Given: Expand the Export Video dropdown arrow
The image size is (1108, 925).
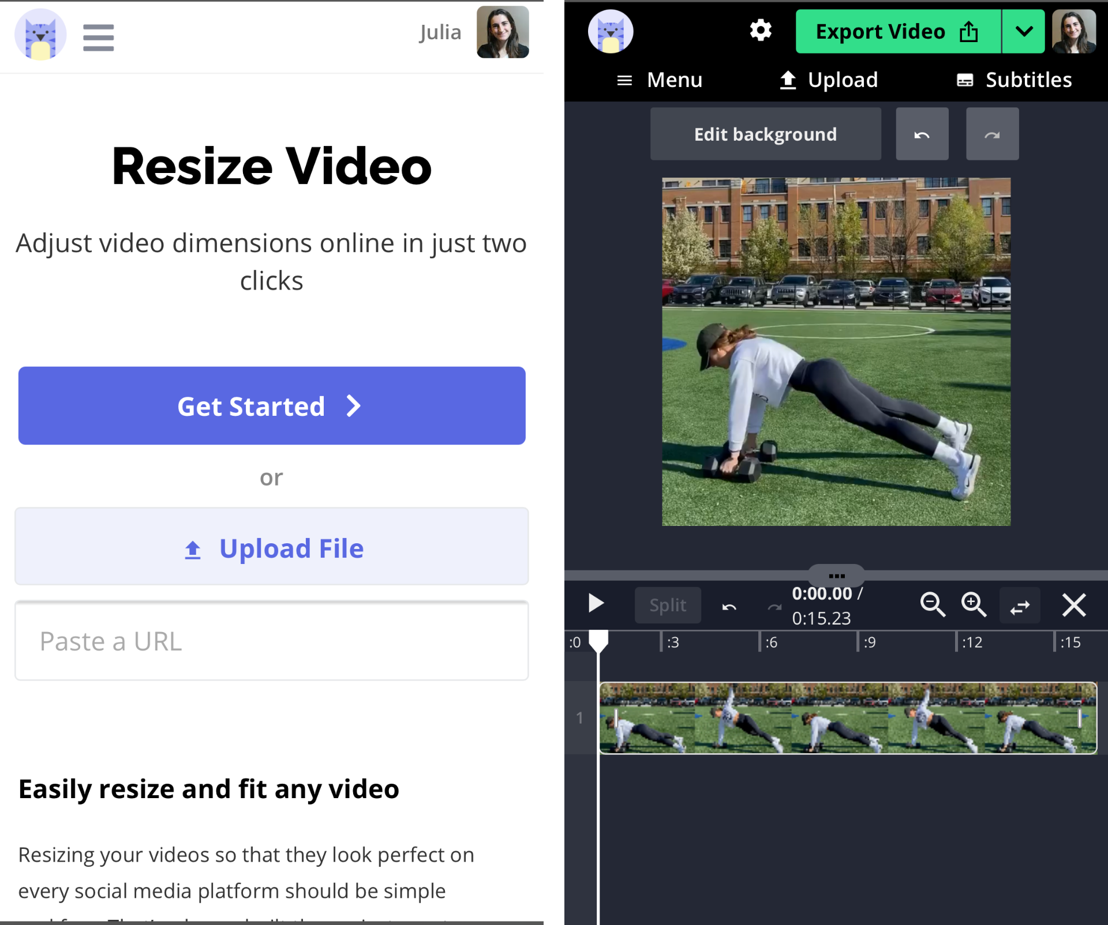Looking at the screenshot, I should pos(1023,32).
